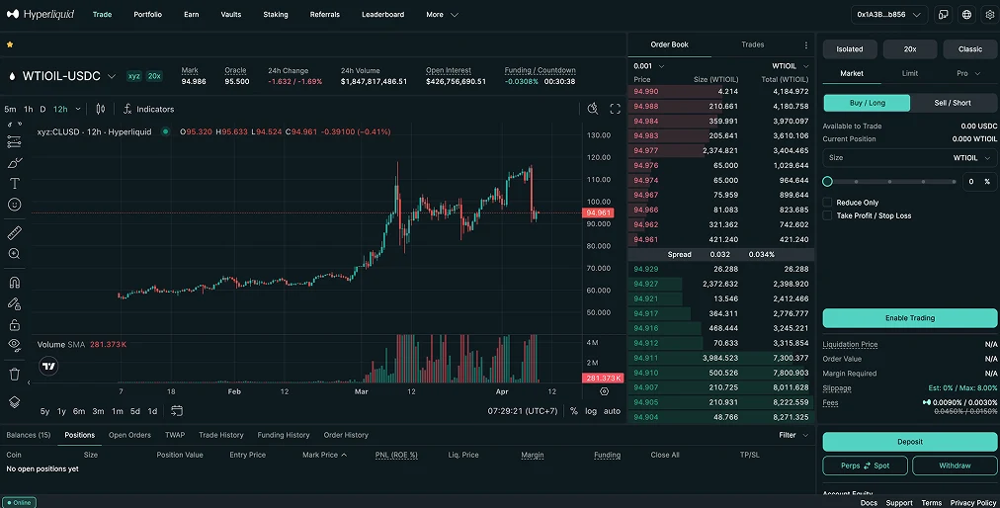Switch to the Limit order tab
Viewport: 1000px width, 508px height.
(x=910, y=73)
